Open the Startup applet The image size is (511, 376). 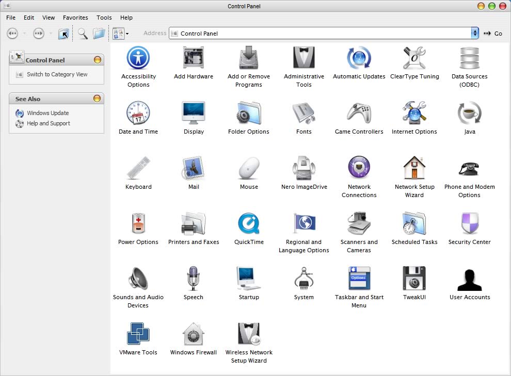tap(249, 279)
